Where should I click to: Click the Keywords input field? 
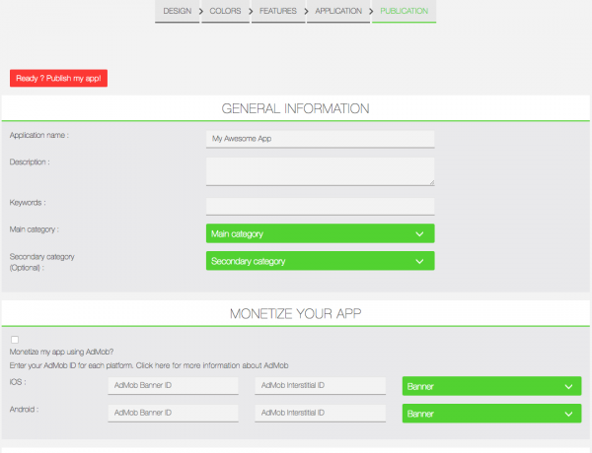click(x=320, y=206)
